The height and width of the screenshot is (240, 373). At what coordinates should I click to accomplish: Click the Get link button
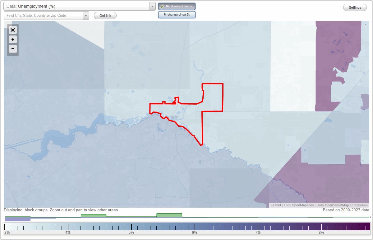(105, 16)
